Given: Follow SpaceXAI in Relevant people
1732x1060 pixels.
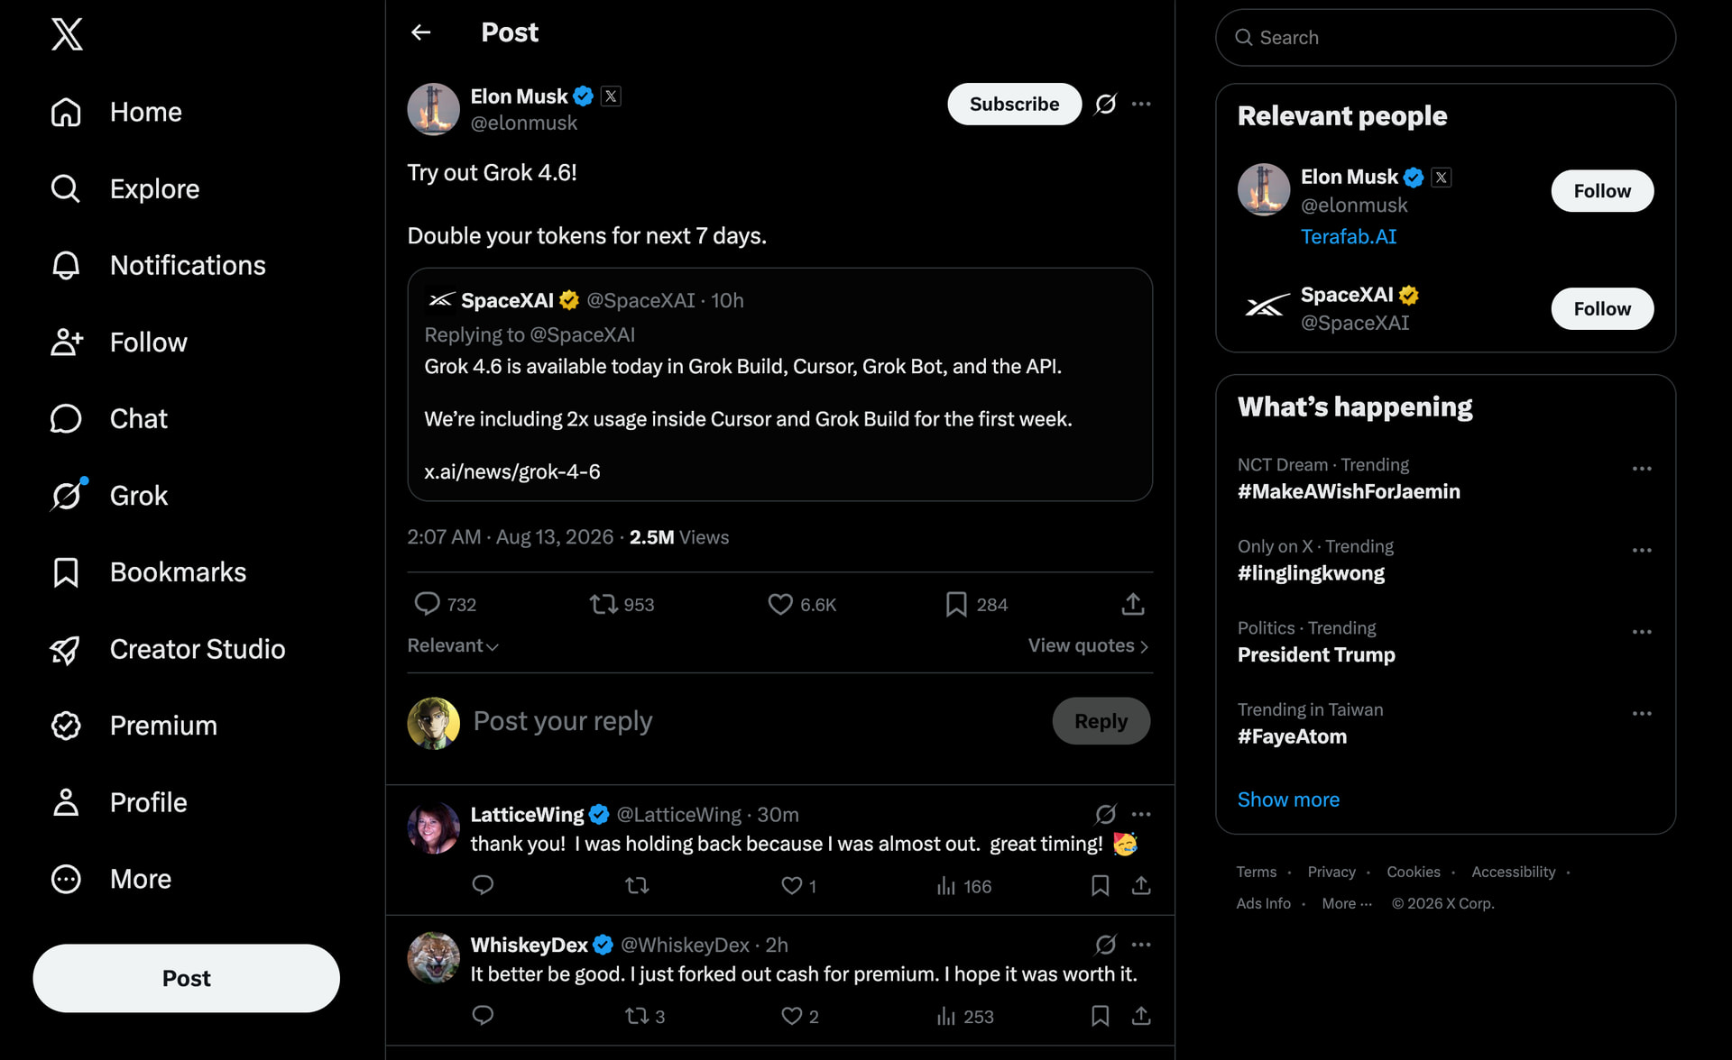Looking at the screenshot, I should pos(1602,309).
